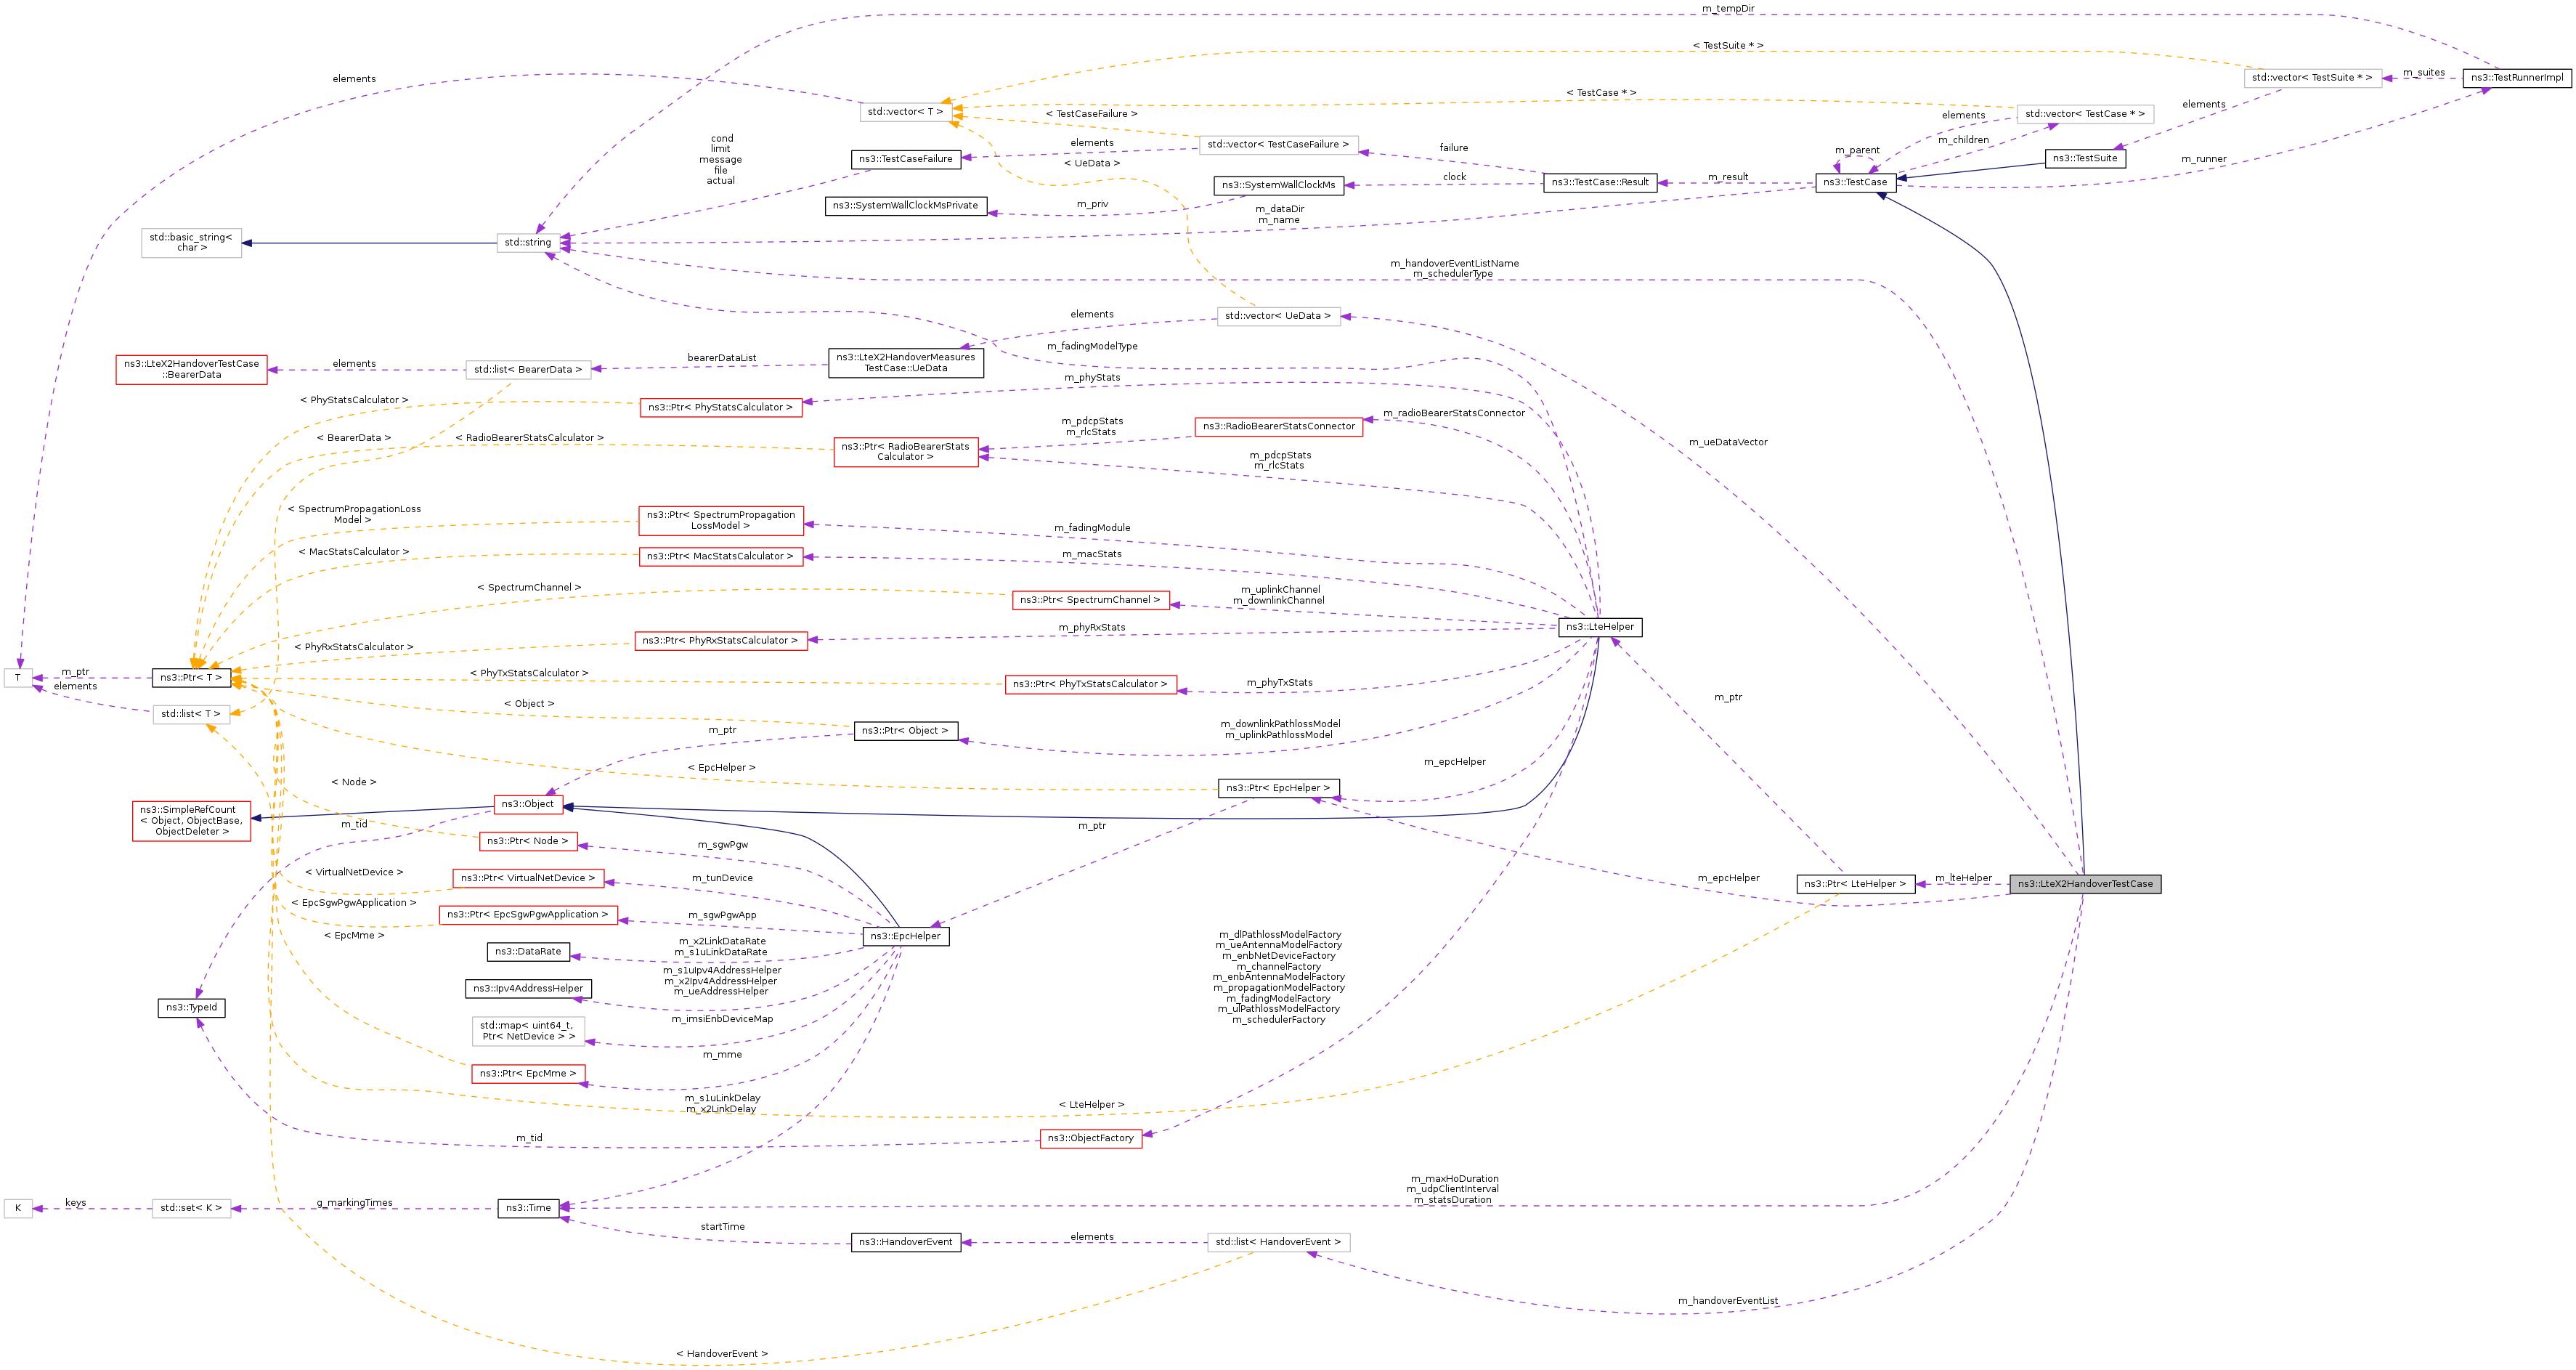Open ns3::Ptr< EpcMme > node
Screen dimensions: 2576x1370
(x=528, y=1074)
